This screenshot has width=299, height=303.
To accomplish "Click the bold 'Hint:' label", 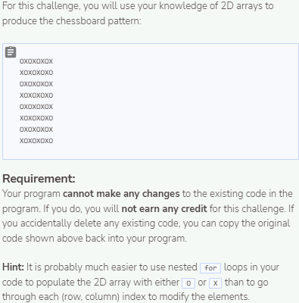I will 13,267.
